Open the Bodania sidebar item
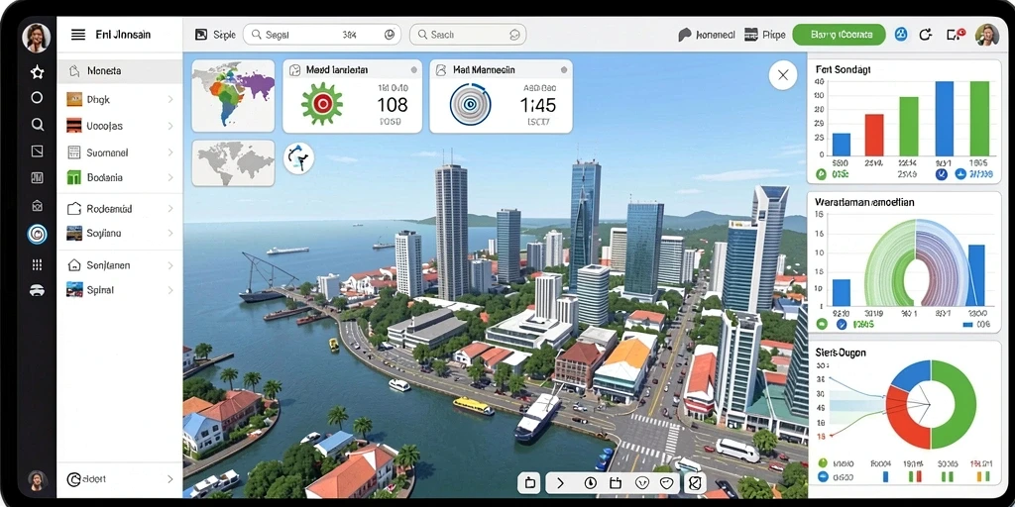The height and width of the screenshot is (507, 1015). 120,177
